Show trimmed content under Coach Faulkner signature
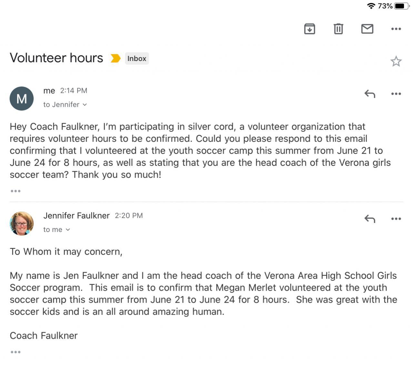 click(x=15, y=352)
